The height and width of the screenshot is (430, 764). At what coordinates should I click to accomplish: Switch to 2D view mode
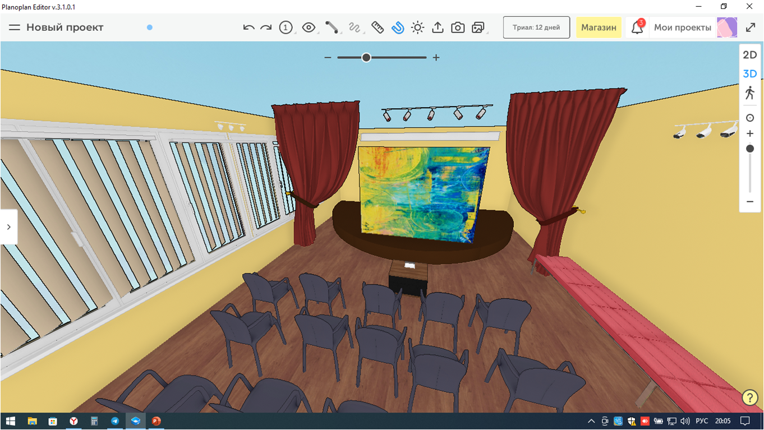pos(750,55)
